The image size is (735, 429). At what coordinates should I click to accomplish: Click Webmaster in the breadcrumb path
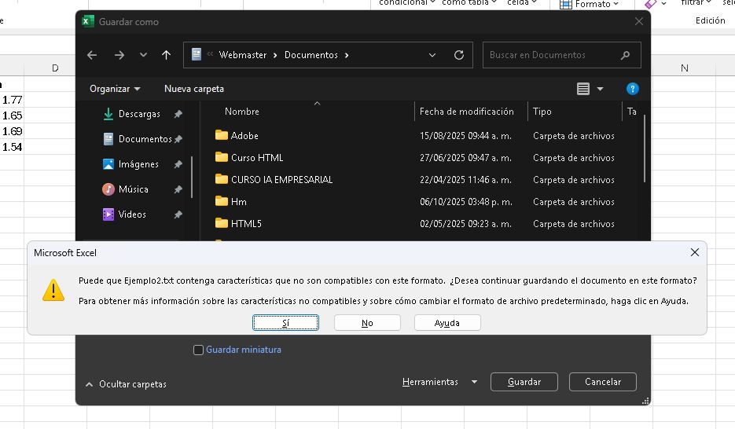(243, 55)
